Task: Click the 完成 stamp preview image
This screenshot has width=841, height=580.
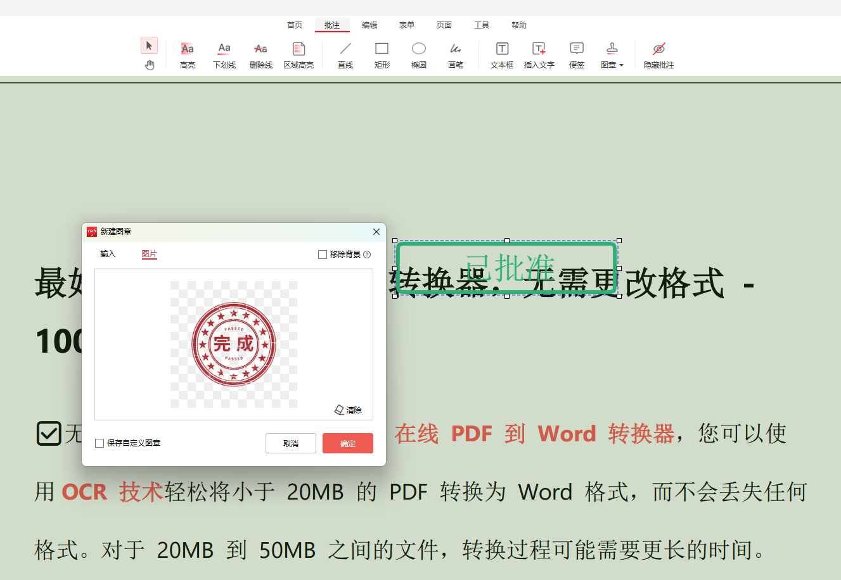Action: [234, 344]
